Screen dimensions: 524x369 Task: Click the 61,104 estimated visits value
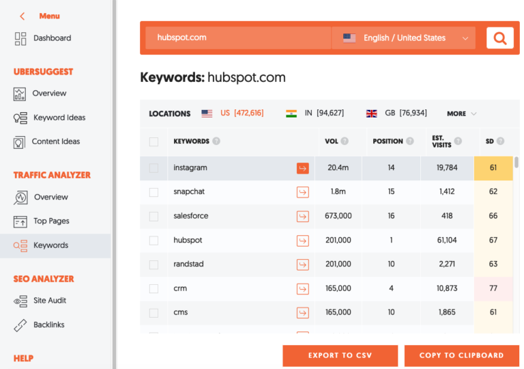pos(447,240)
